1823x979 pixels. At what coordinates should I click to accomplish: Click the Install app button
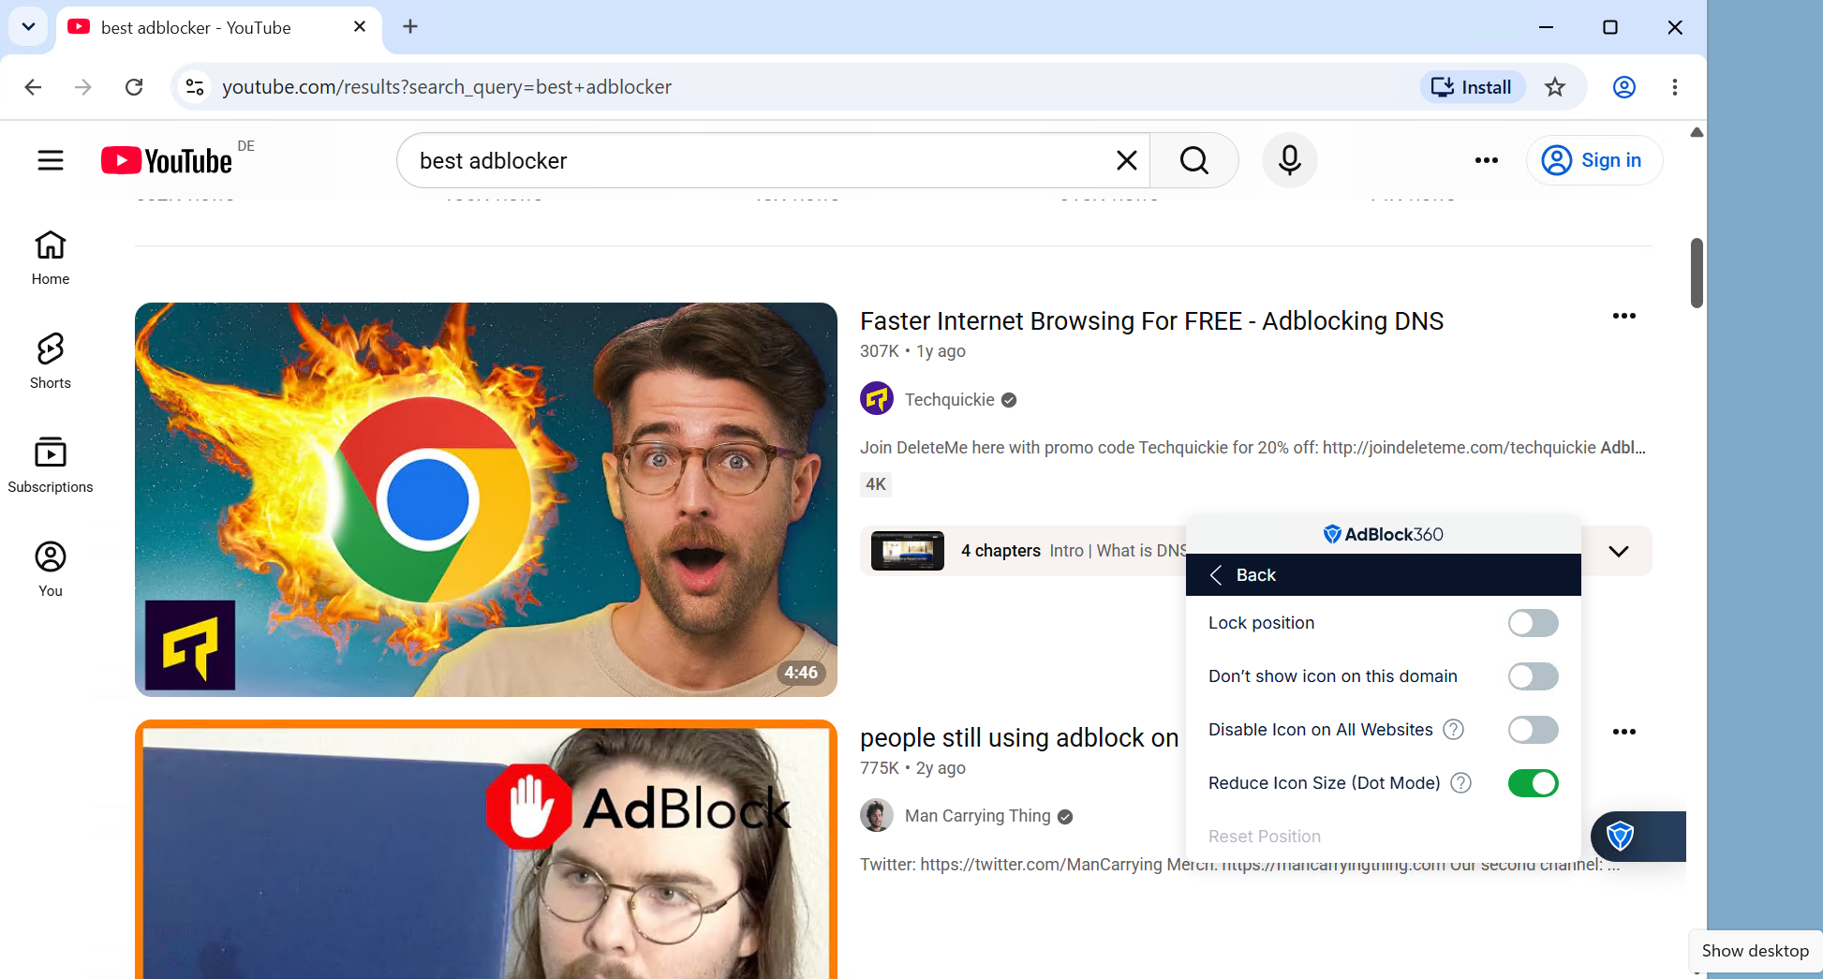[1473, 87]
